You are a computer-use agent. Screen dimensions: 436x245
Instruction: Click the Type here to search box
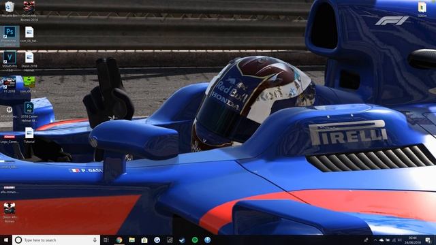pyautogui.click(x=56, y=240)
